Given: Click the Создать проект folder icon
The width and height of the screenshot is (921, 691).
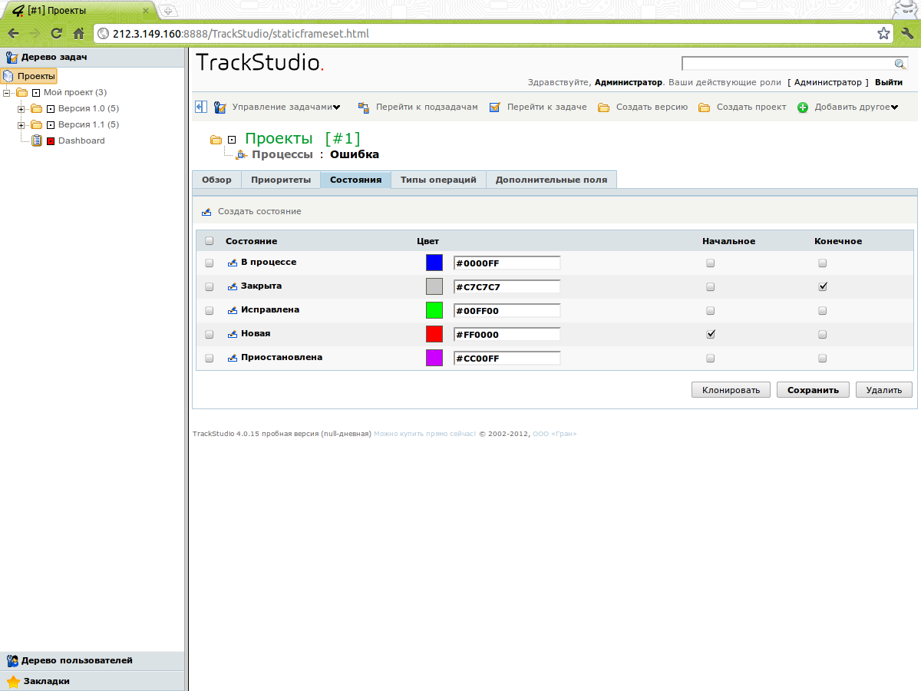Looking at the screenshot, I should (704, 107).
